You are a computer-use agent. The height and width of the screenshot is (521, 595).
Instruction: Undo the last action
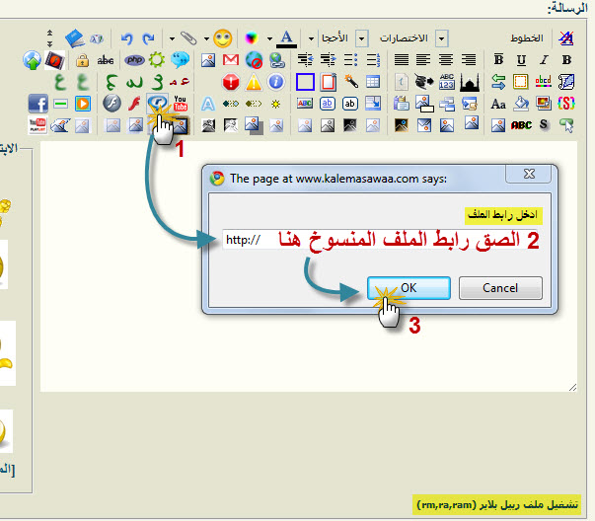tap(126, 38)
